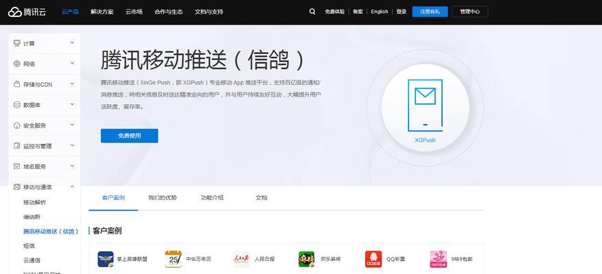602x274 pixels.
Task: Open the 欢乐麻将 app icon
Action: pyautogui.click(x=306, y=259)
